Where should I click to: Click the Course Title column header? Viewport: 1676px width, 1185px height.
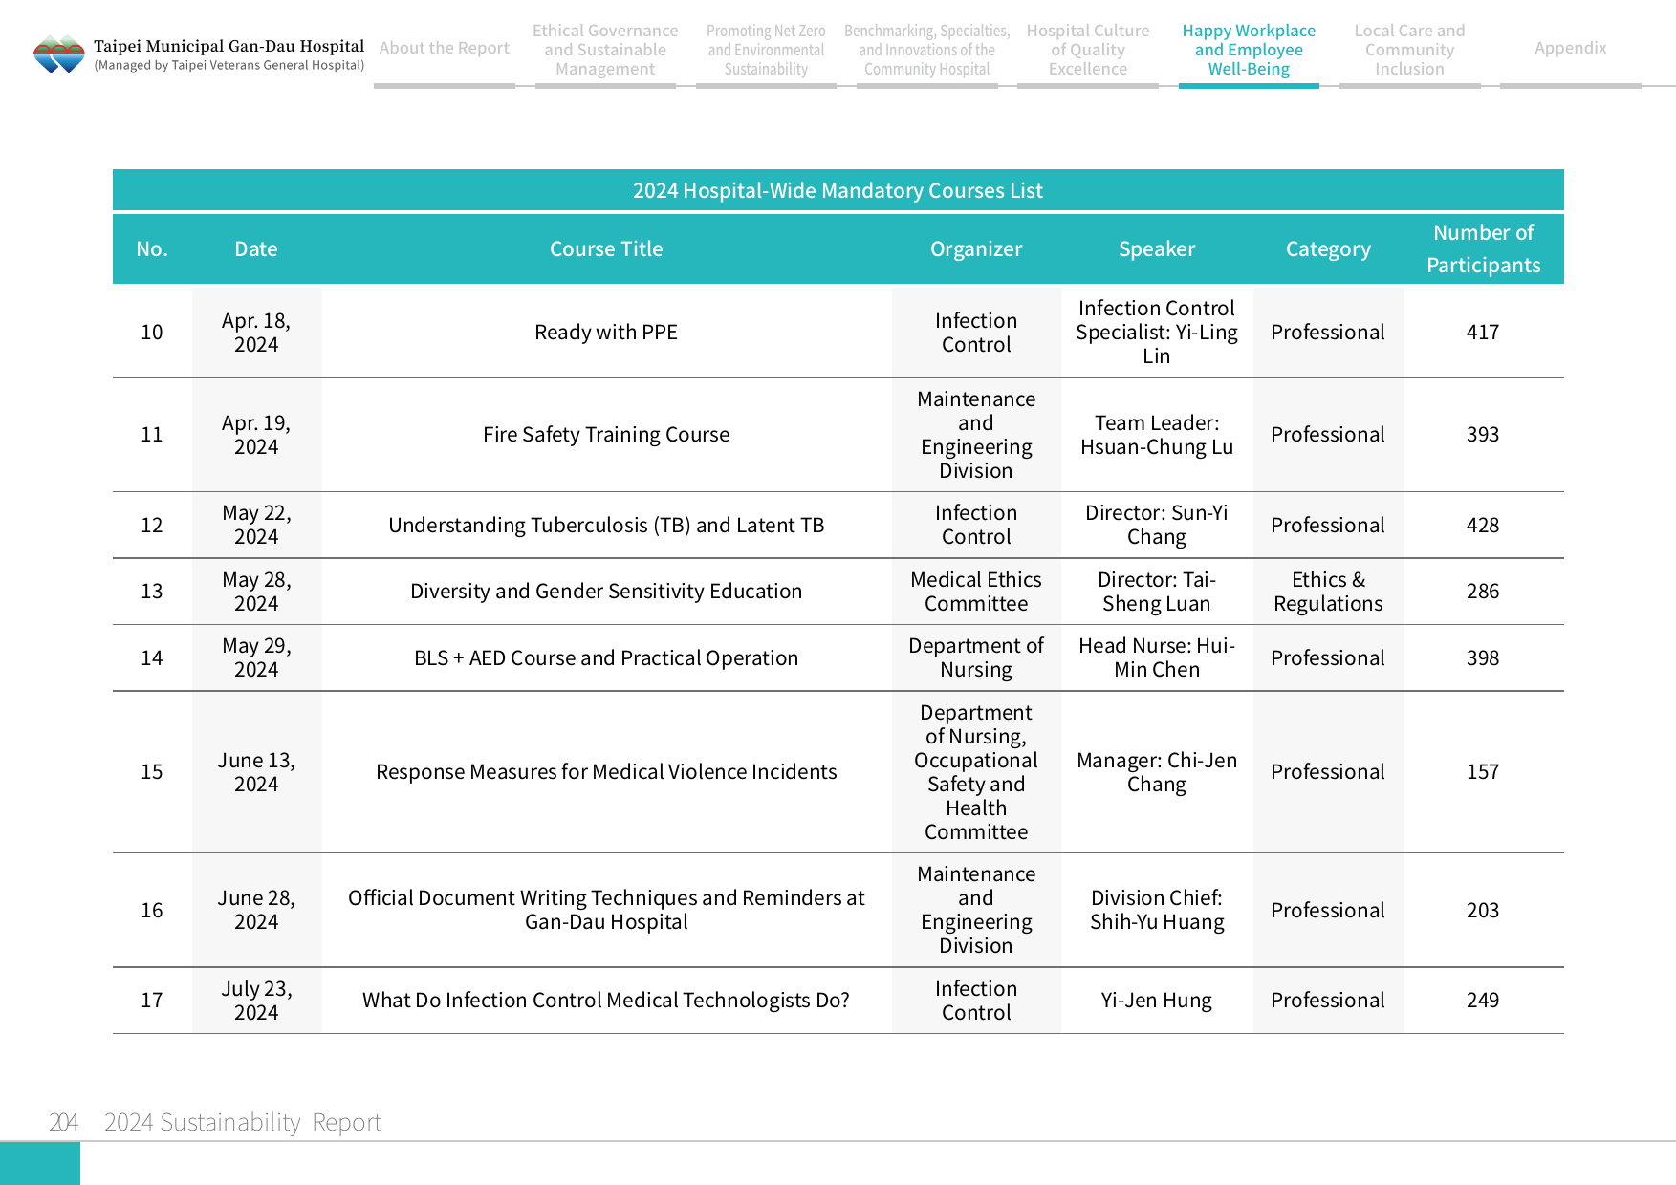606,248
